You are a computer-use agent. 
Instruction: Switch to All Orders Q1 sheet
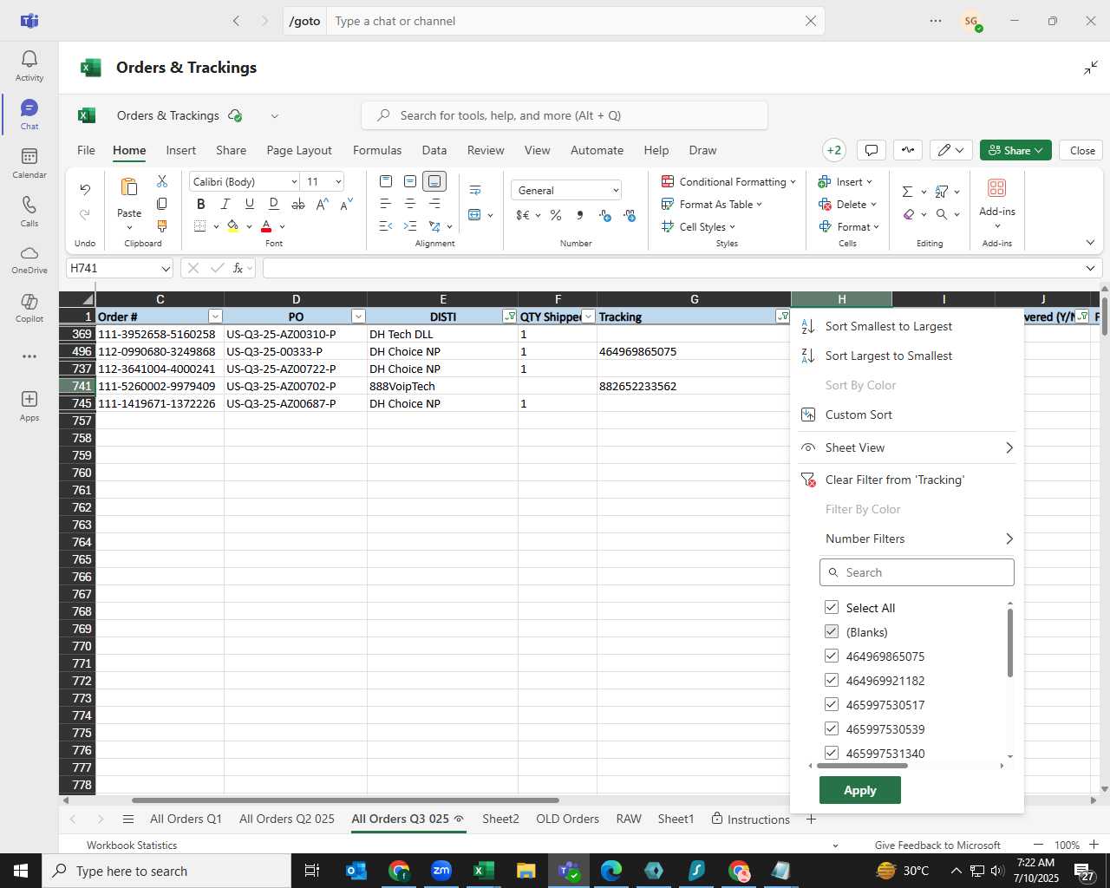click(x=186, y=819)
